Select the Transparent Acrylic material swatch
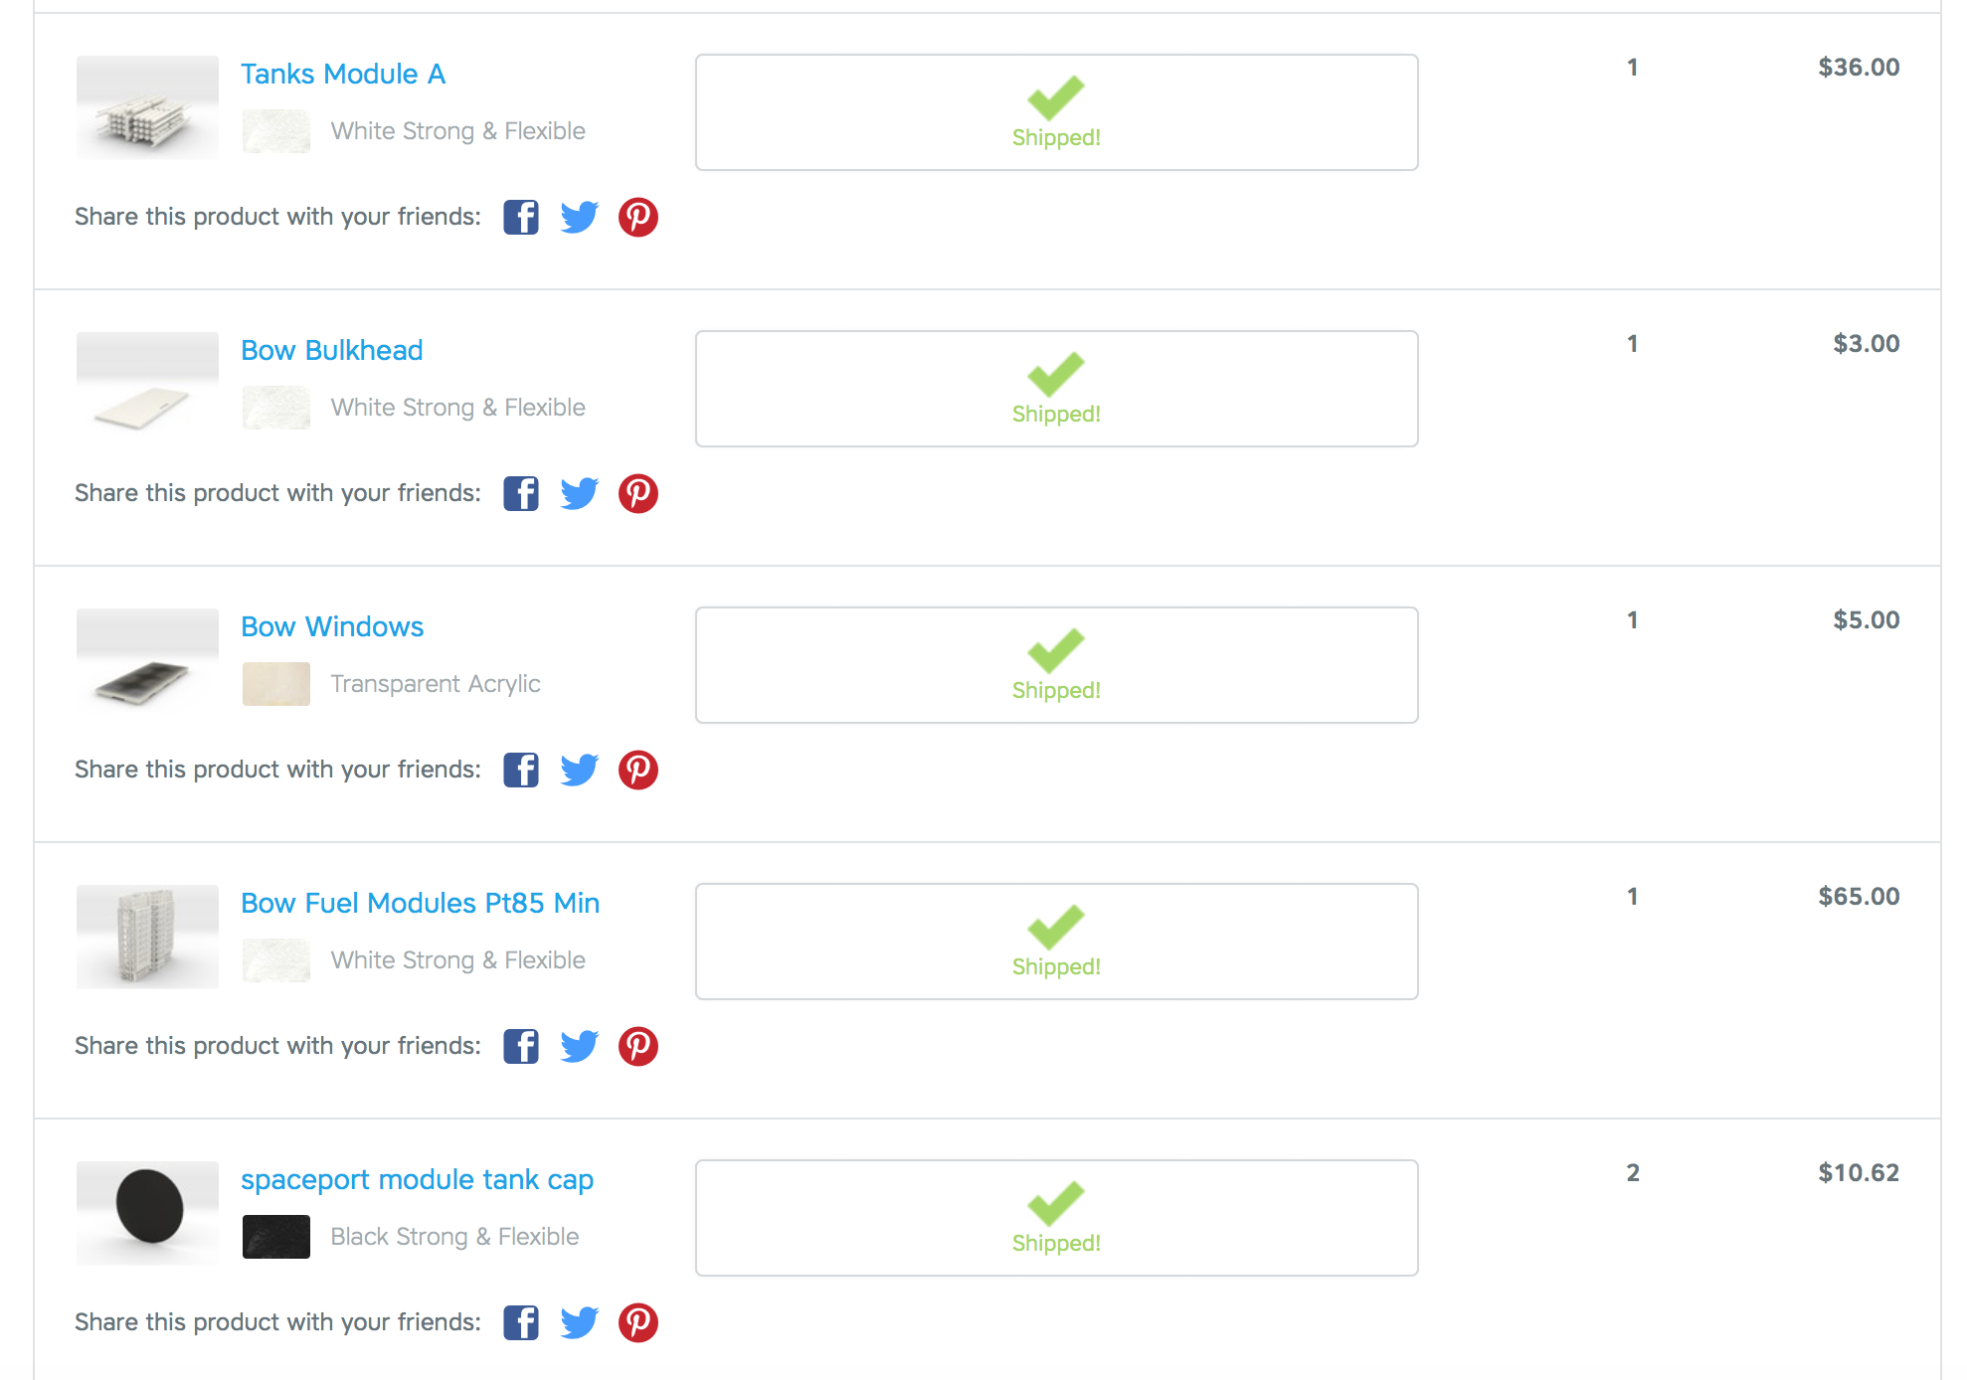The image size is (1967, 1380). pyautogui.click(x=276, y=684)
